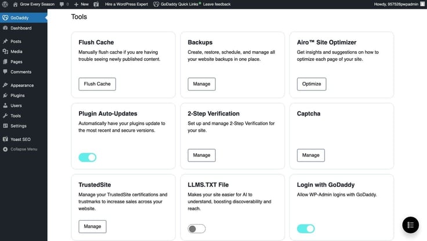Click the Pages icon in sidebar
This screenshot has height=241, width=427.
point(5,62)
